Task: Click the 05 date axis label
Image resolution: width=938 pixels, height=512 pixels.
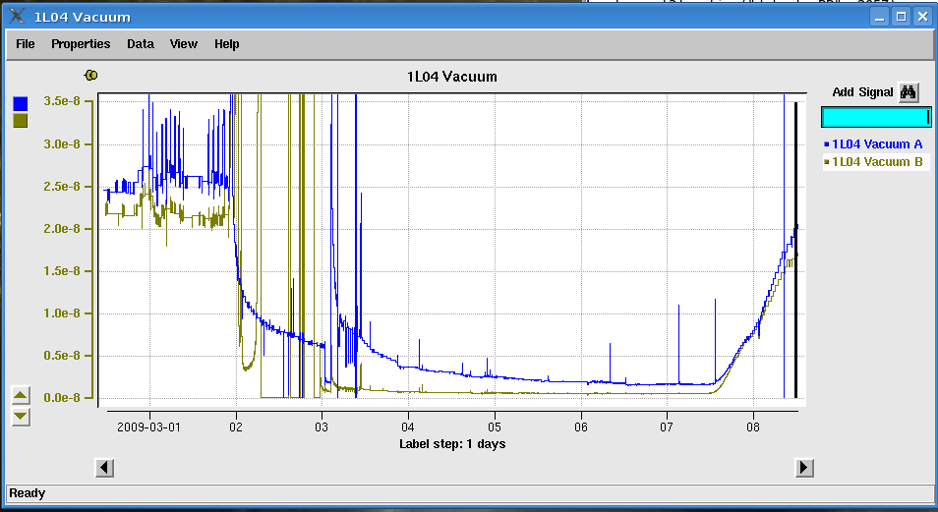Action: (x=495, y=427)
